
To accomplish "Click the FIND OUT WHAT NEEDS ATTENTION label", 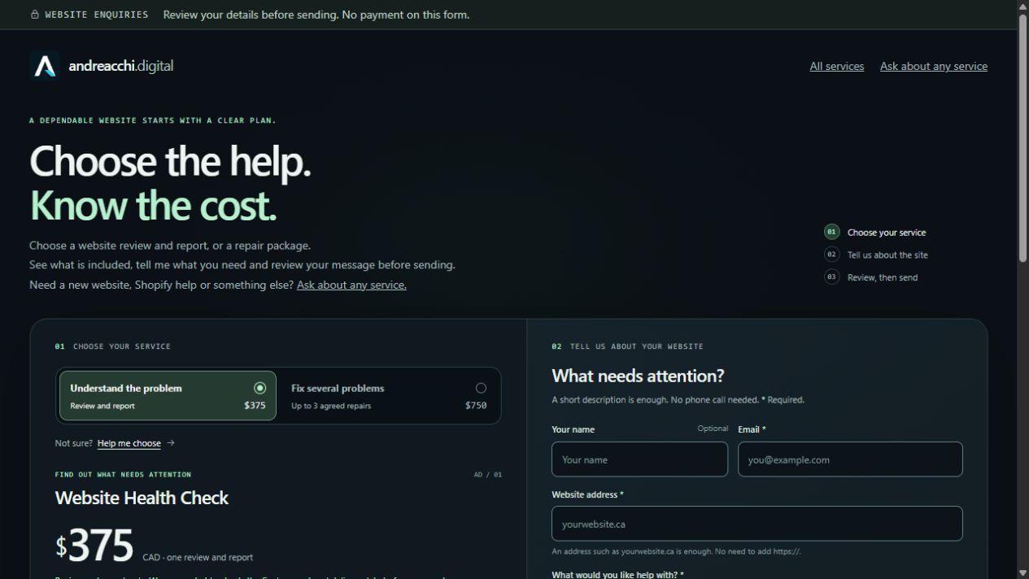I will [x=123, y=474].
